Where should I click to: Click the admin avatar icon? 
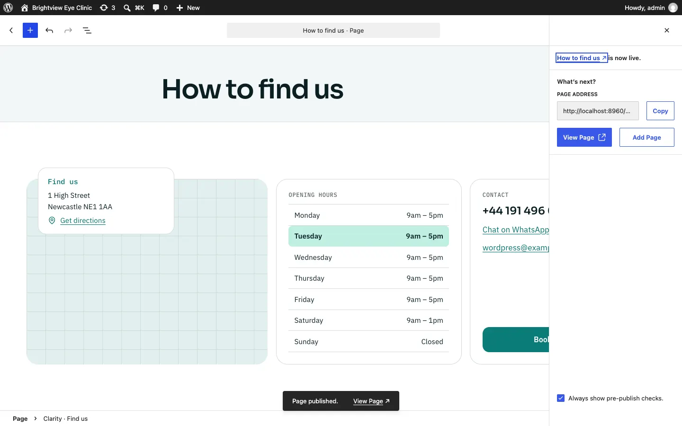673,8
